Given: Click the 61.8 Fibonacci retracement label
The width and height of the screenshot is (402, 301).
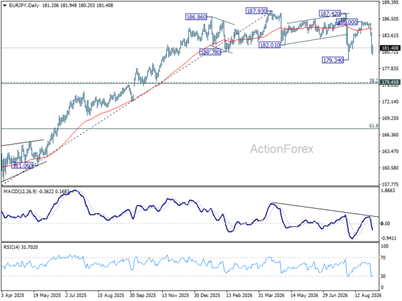Looking at the screenshot, I should point(374,126).
